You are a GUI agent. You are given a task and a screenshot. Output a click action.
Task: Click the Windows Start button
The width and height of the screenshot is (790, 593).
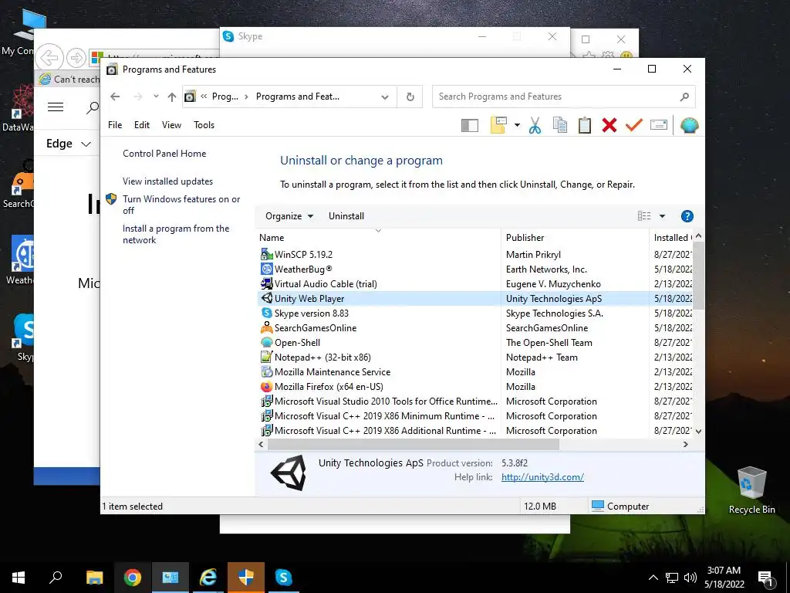[19, 578]
